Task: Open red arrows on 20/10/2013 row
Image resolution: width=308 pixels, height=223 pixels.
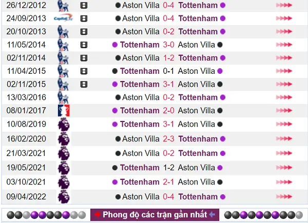Action: (284, 31)
